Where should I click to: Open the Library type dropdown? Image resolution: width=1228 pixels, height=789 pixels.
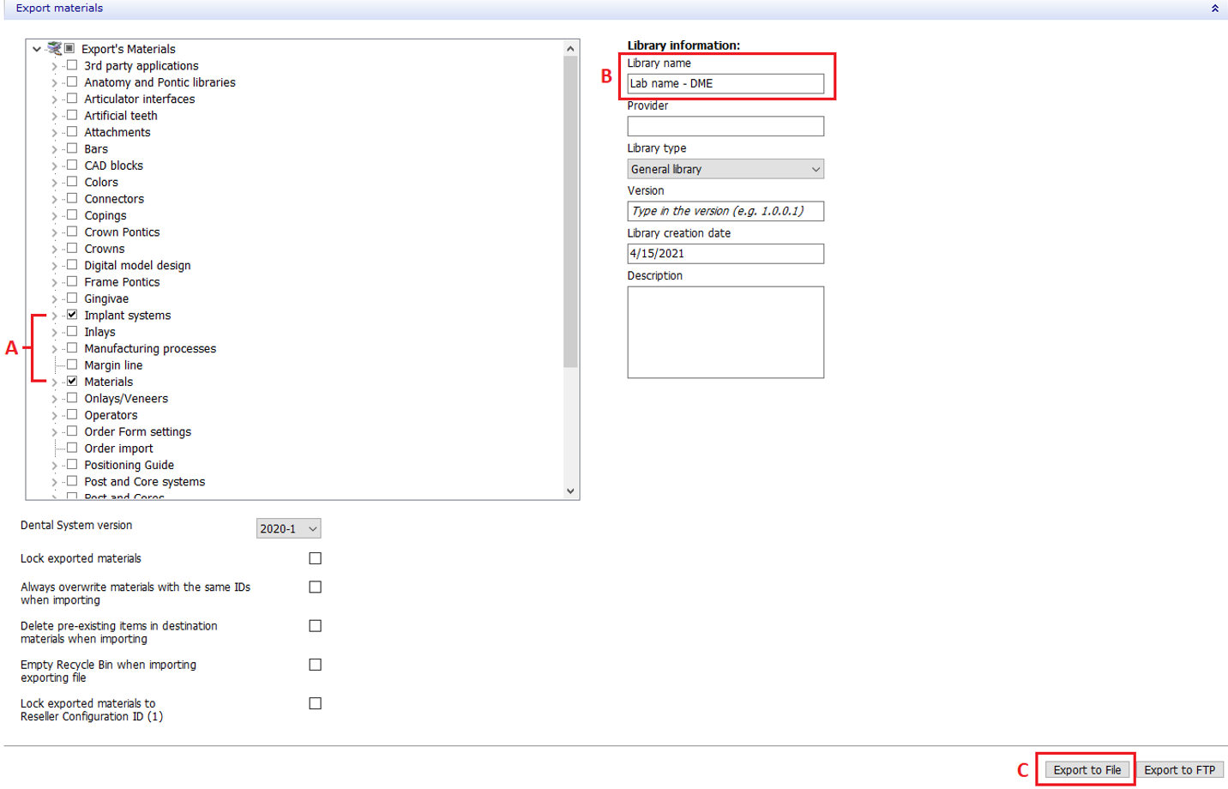coord(814,168)
